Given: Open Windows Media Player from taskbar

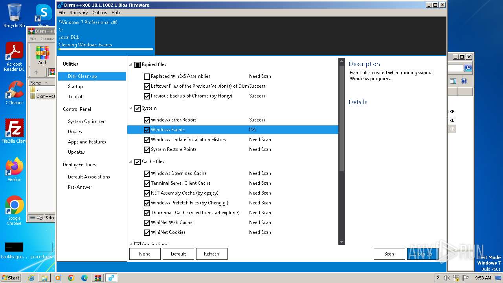Looking at the screenshot, I should (x=58, y=278).
